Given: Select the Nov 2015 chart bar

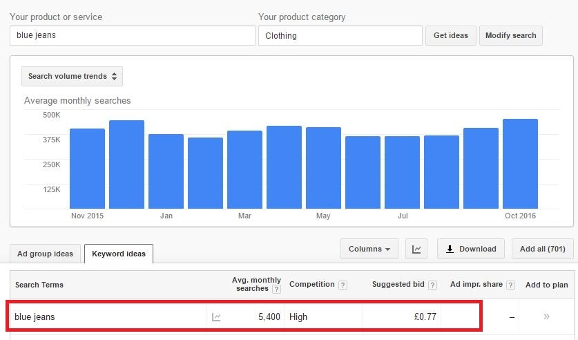Looking at the screenshot, I should [88, 169].
